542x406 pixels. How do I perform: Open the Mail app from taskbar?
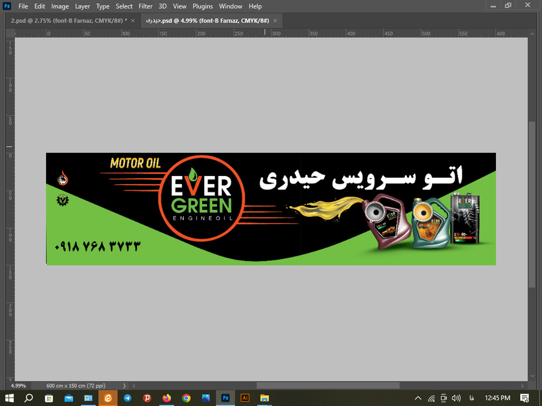tap(69, 398)
